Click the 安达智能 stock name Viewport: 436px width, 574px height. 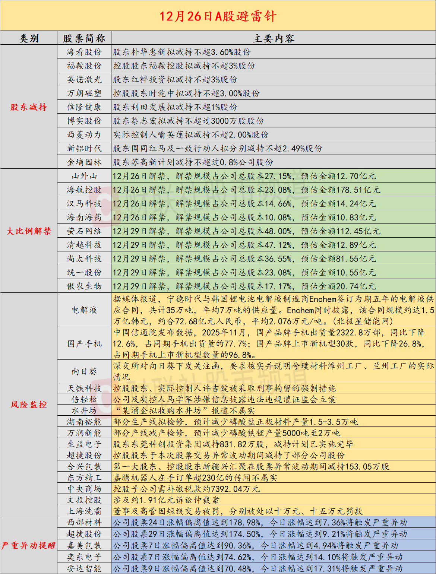click(84, 569)
